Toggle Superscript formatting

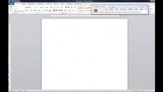(x=40, y=10)
